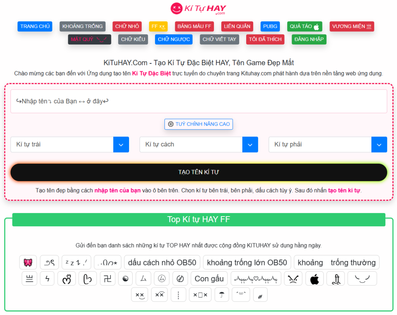Image resolution: width=397 pixels, height=315 pixels.
Task: Pick the small feather symbol
Action: [260, 294]
